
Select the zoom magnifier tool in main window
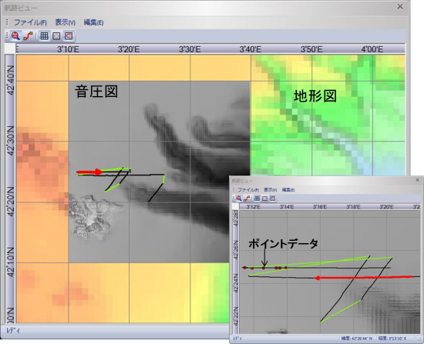(16, 36)
